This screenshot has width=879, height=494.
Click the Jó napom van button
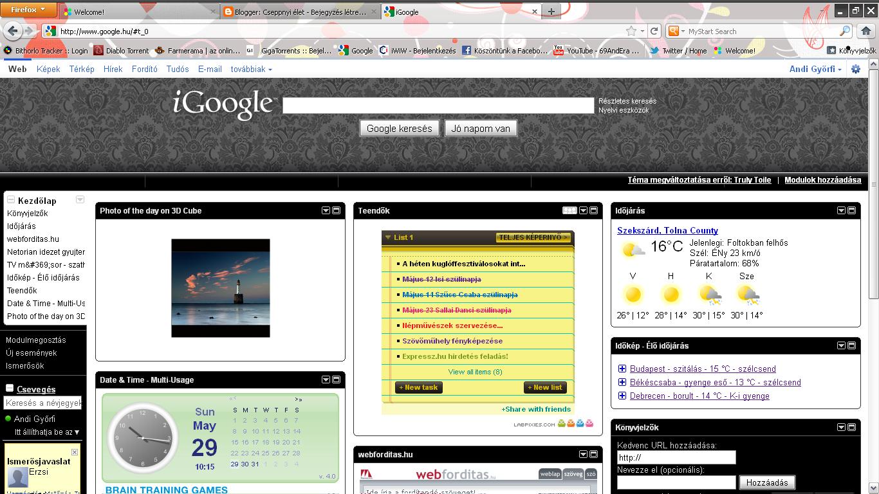pyautogui.click(x=481, y=128)
